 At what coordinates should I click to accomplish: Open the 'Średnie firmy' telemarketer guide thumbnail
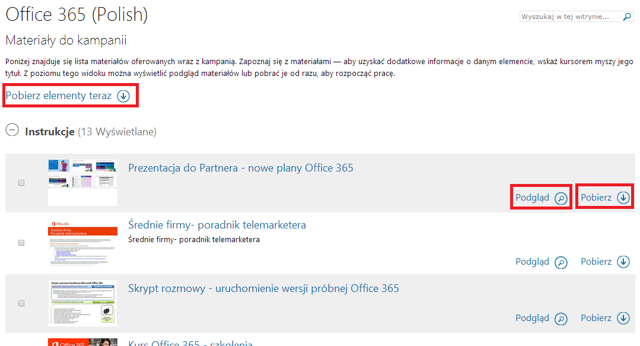[82, 243]
